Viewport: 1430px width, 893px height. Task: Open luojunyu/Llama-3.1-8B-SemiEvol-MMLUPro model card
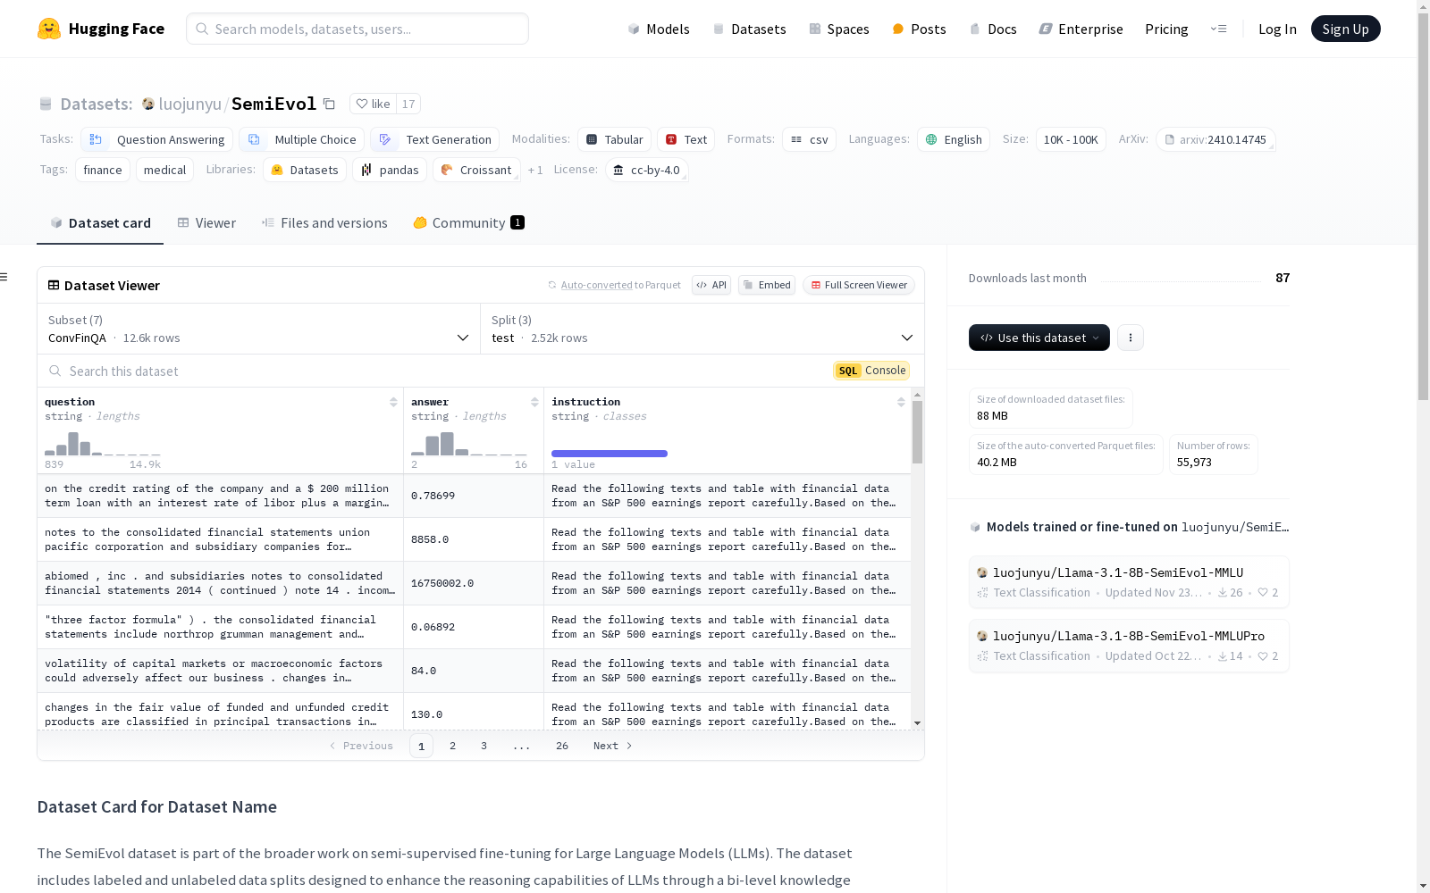tap(1129, 645)
